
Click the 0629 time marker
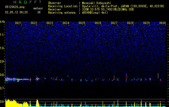click(146, 23)
